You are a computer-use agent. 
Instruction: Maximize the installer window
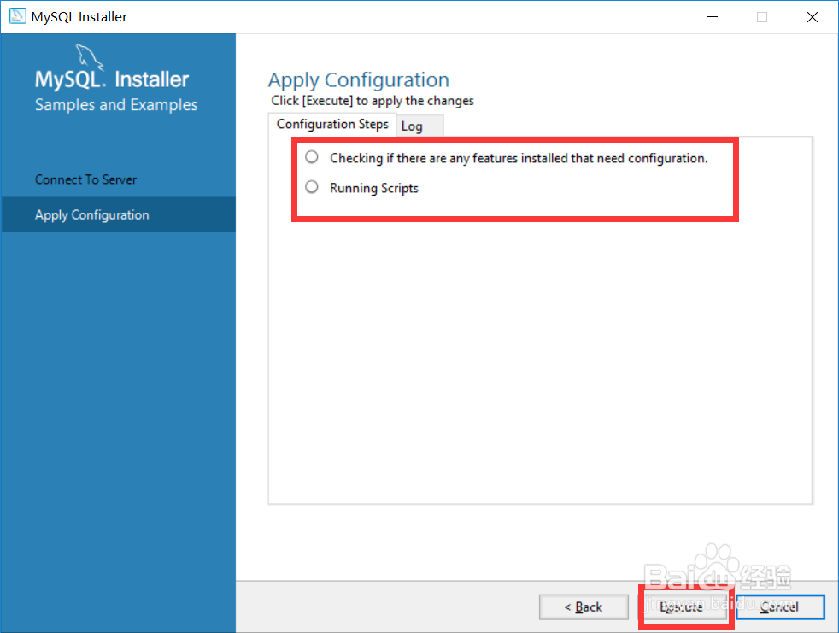pyautogui.click(x=762, y=17)
